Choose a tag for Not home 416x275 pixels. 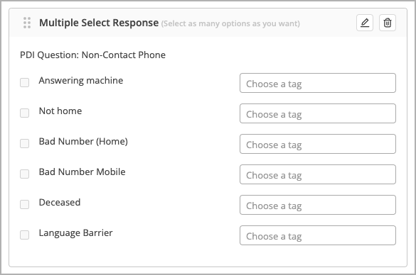pyautogui.click(x=318, y=113)
